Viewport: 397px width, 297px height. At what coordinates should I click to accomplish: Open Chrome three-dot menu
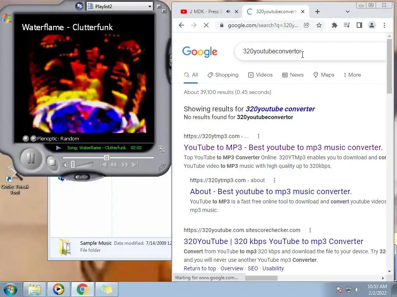(x=384, y=25)
